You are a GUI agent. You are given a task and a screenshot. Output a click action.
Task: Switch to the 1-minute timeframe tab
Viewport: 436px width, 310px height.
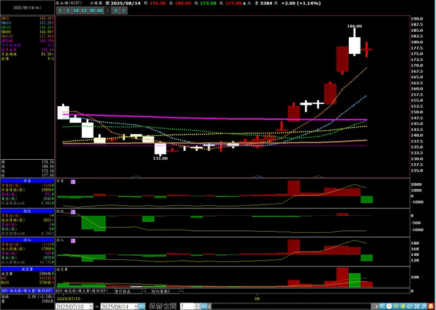(x=60, y=11)
